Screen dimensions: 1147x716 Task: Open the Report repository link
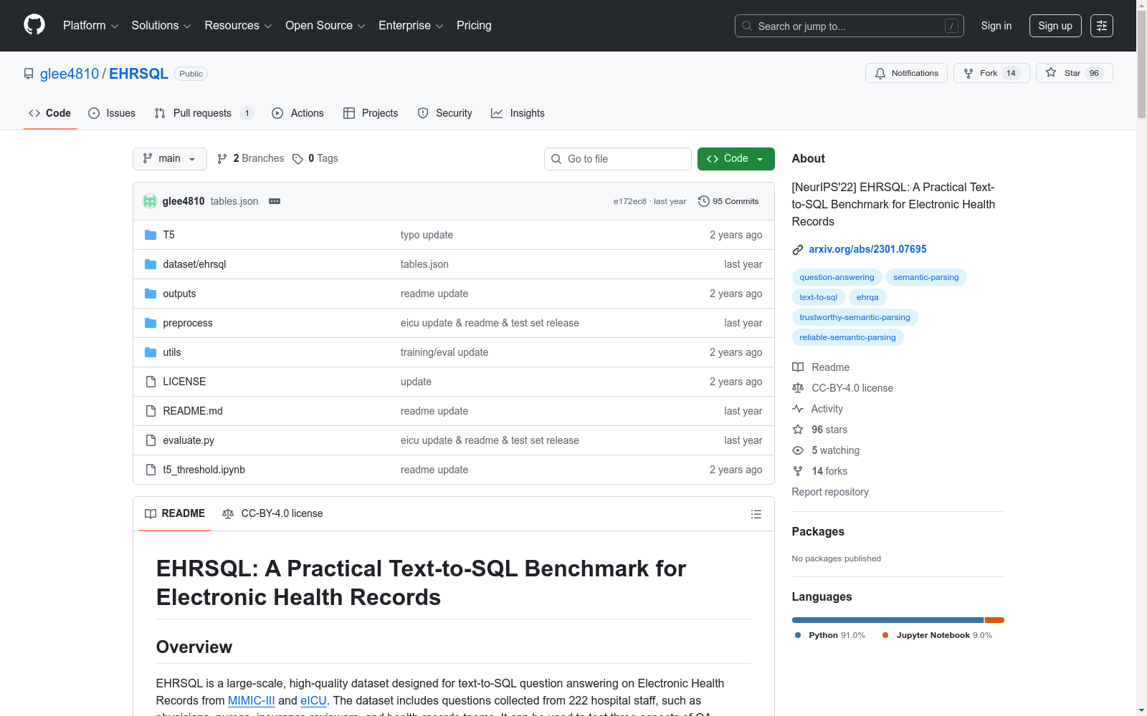[830, 492]
